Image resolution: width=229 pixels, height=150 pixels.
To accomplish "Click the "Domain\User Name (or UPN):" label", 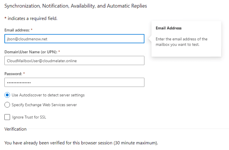I will (30, 52).
